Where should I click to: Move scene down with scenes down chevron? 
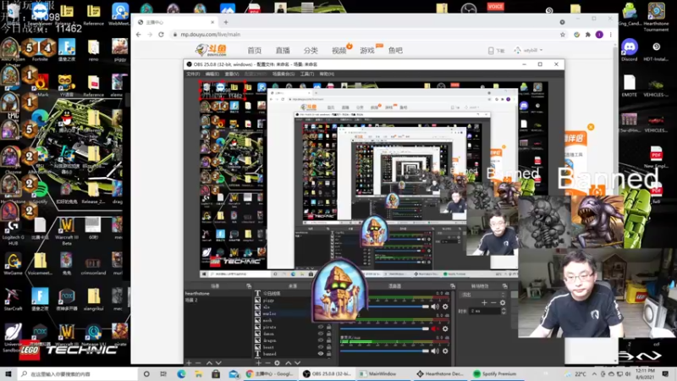click(x=218, y=363)
